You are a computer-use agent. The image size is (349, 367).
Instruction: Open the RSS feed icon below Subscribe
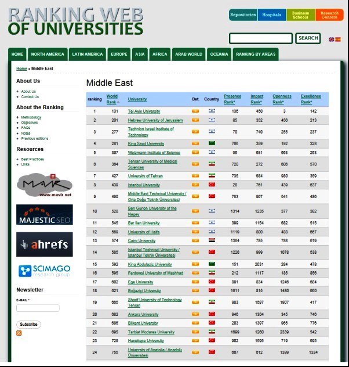coord(19,333)
